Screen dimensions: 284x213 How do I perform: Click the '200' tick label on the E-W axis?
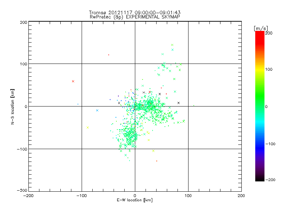coord(241,196)
